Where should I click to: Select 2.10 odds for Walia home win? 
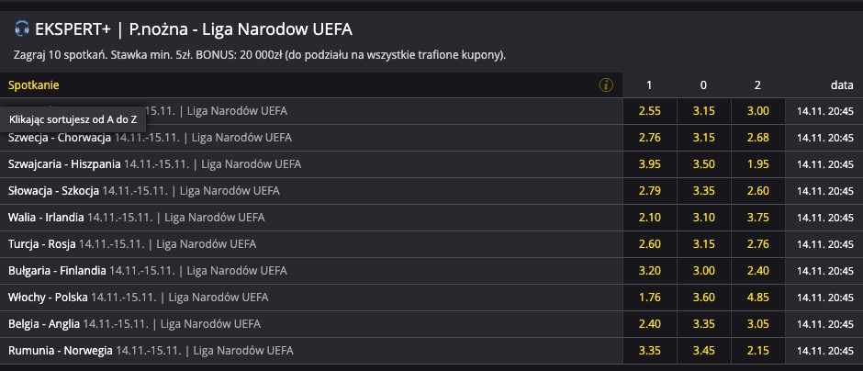pyautogui.click(x=649, y=218)
